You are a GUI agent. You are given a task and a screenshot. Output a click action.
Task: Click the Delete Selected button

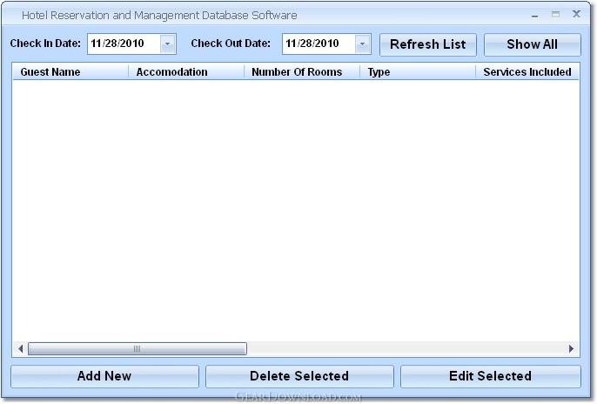pyautogui.click(x=299, y=376)
